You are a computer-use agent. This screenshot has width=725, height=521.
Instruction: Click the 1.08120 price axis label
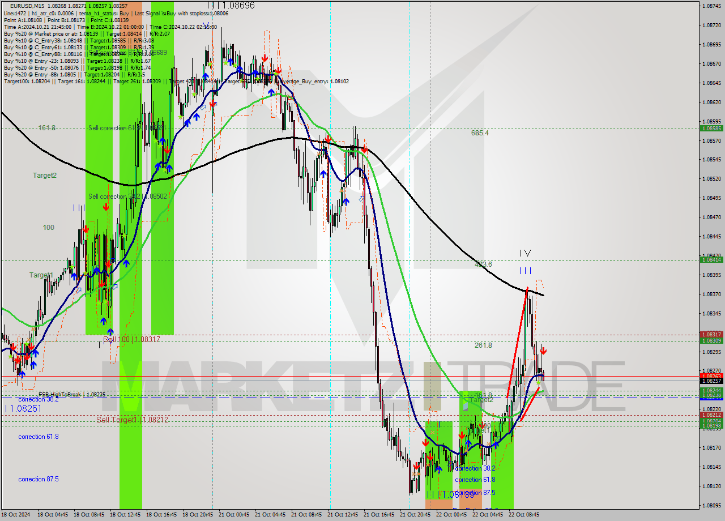pos(711,486)
